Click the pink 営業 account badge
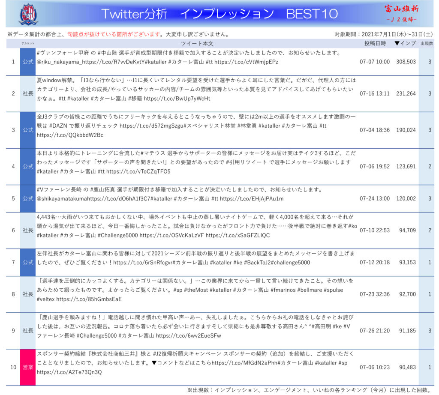The height and width of the screenshot is (395, 439). pos(28,367)
